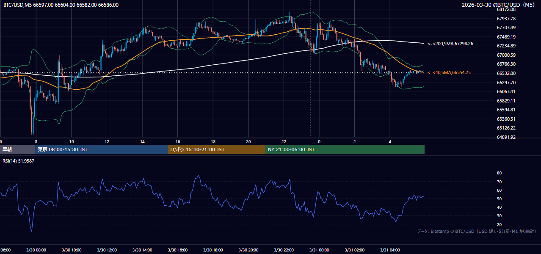Click the 67703.49 price axis label
541x254 pixels.
506,28
